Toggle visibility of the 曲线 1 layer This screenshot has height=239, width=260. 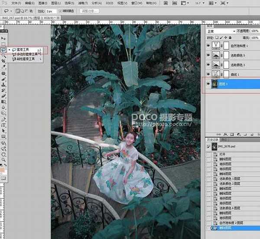point(208,74)
